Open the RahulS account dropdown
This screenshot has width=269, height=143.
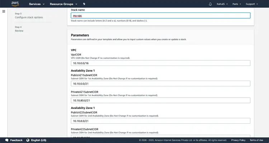(222, 4)
